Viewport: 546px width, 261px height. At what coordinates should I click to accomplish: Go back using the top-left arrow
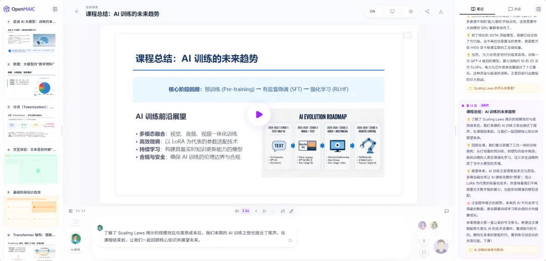pyautogui.click(x=77, y=12)
